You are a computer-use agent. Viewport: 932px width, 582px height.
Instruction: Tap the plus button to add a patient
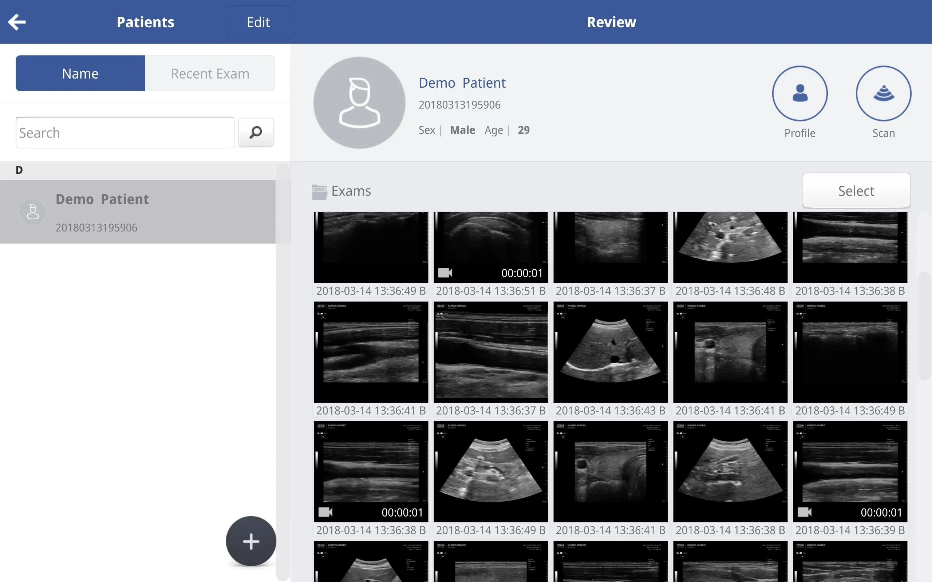(x=251, y=541)
